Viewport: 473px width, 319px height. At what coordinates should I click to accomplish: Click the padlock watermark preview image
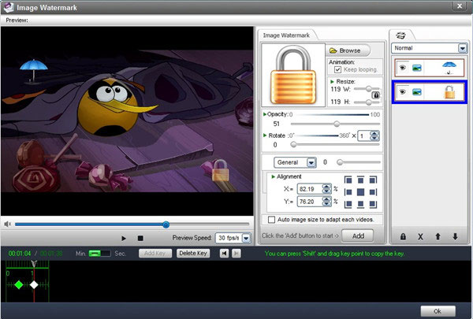click(x=293, y=75)
